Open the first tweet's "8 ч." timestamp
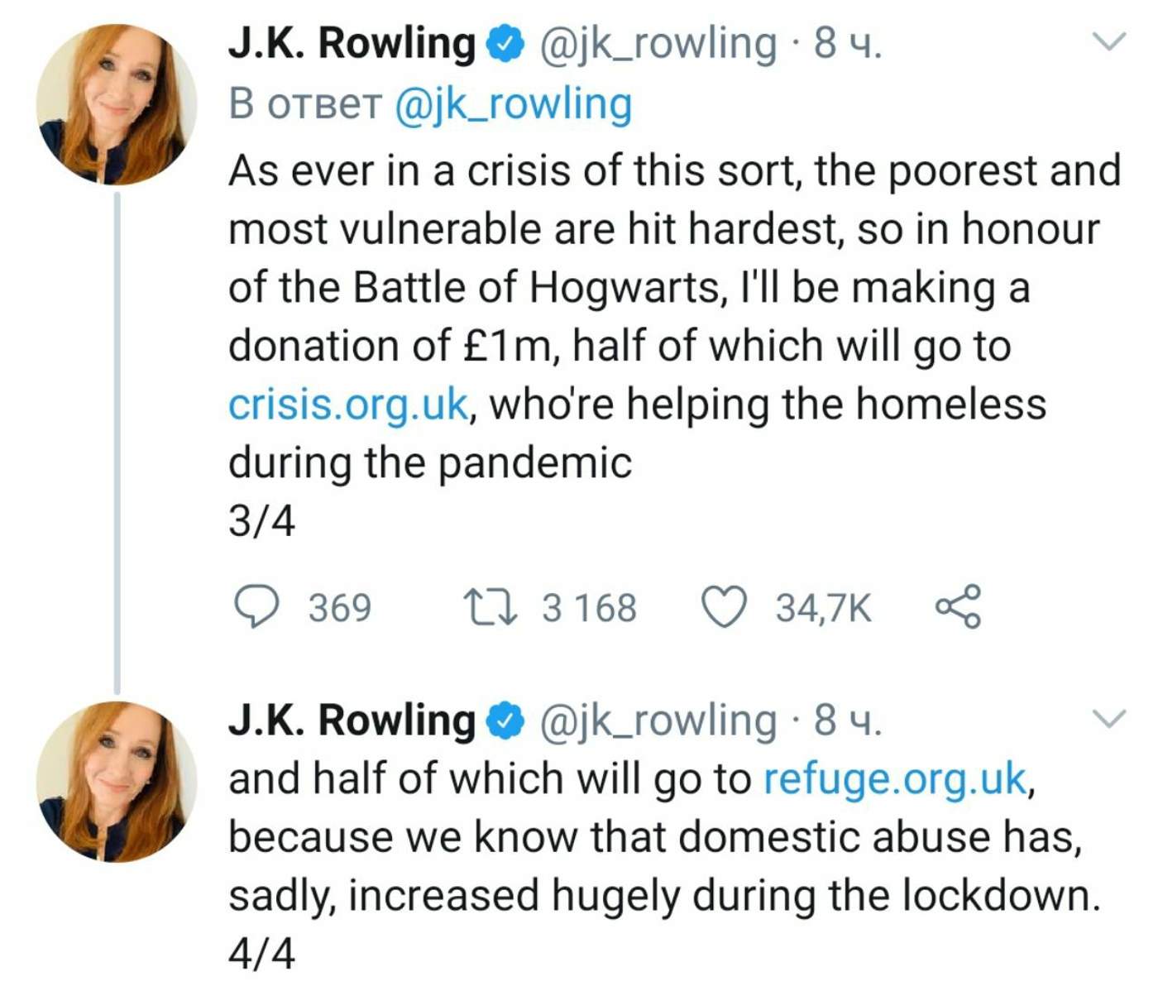Screen dimensions: 1158x991 pyautogui.click(x=848, y=45)
